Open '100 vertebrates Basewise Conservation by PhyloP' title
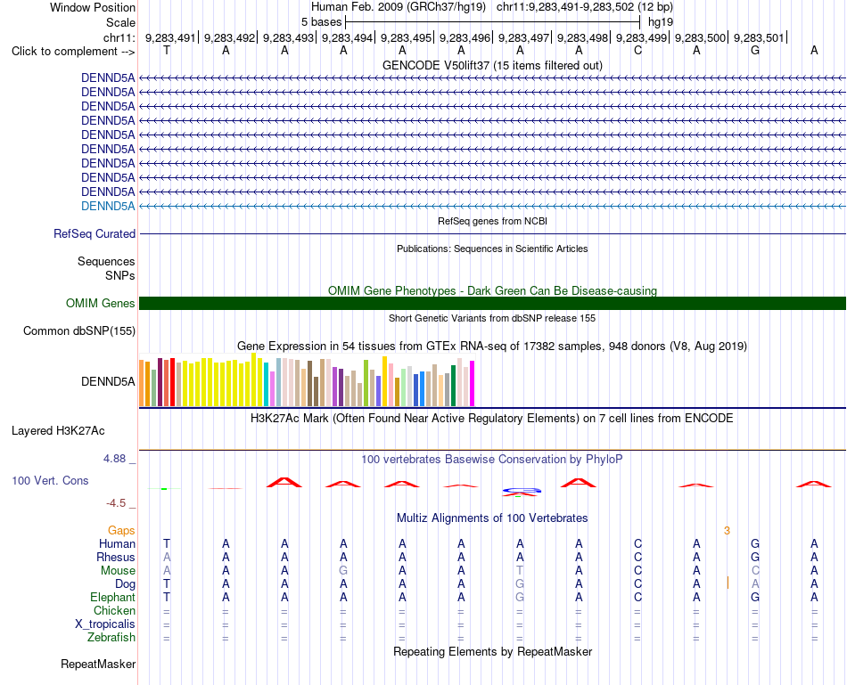Viewport: 847px width, 685px height. [x=492, y=460]
